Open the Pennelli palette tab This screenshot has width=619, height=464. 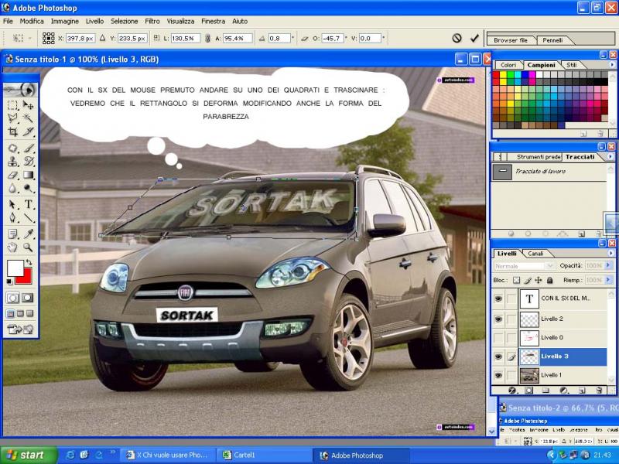click(x=552, y=40)
